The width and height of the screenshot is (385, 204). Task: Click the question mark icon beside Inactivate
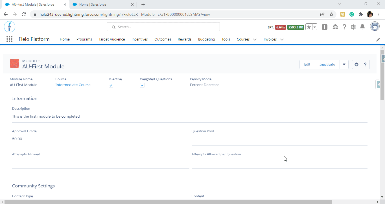pyautogui.click(x=365, y=64)
